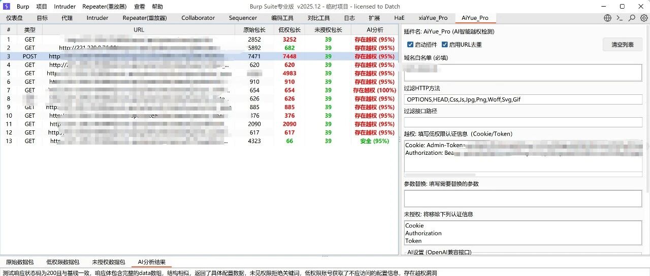The width and height of the screenshot is (650, 276).
Task: Switch to the HaE tab
Action: [x=400, y=18]
